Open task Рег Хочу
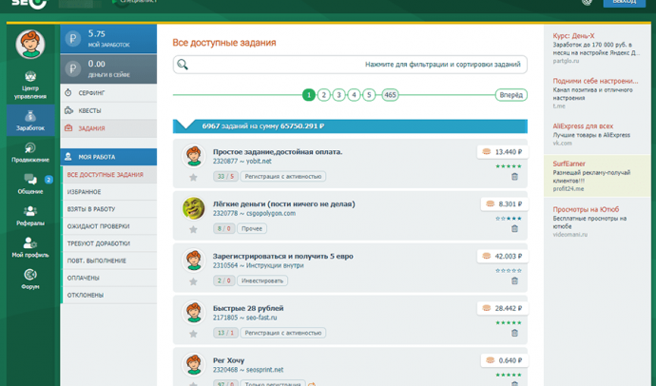 click(x=228, y=360)
